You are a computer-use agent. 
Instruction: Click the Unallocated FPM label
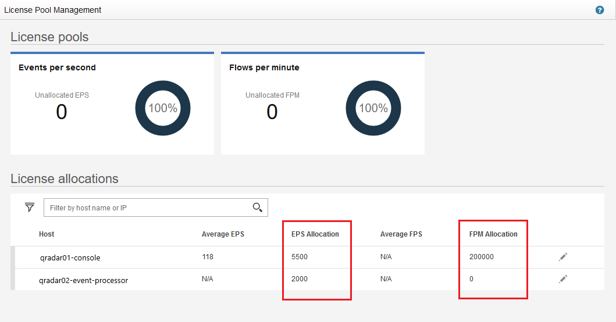point(272,95)
